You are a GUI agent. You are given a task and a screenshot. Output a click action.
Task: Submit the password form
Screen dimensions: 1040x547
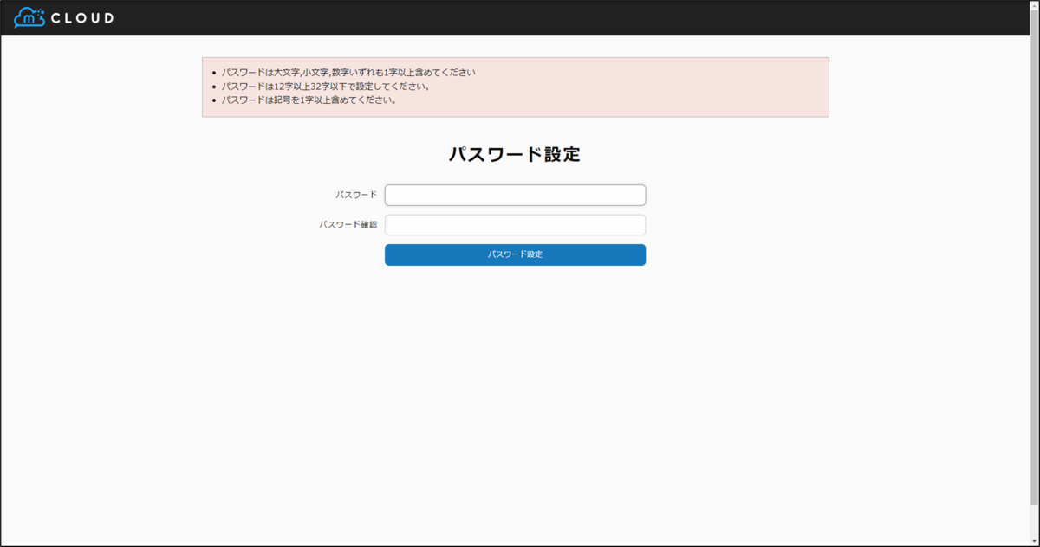point(515,254)
